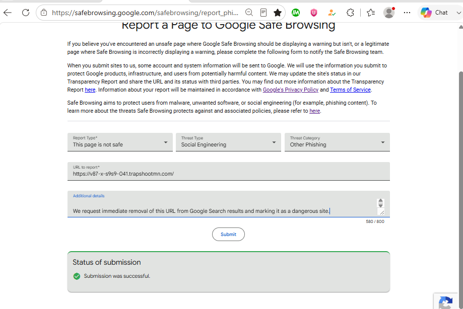Select the 'Status of submission' heading
This screenshot has width=463, height=309.
coord(107,262)
